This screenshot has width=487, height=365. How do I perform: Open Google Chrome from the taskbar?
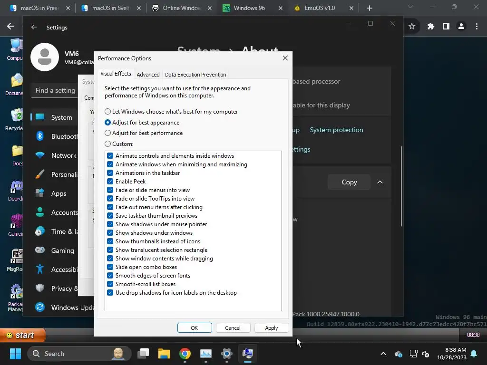pos(185,354)
